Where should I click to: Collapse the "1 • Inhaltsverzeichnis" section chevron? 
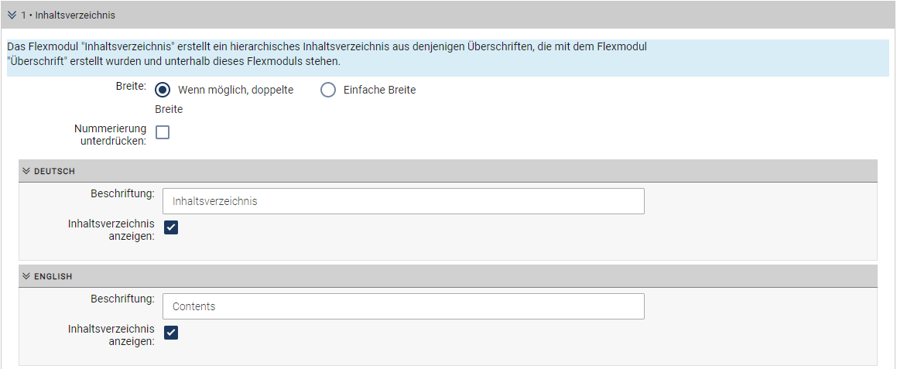[12, 15]
